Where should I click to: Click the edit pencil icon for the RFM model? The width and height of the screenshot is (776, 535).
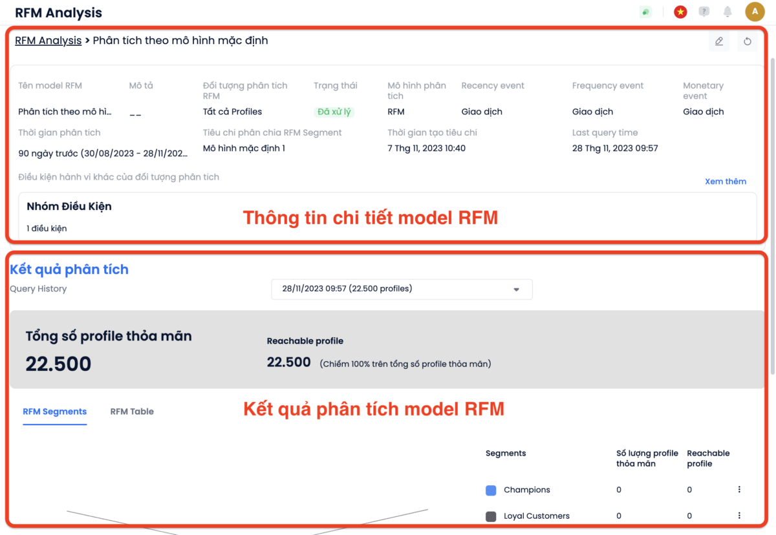pyautogui.click(x=718, y=41)
